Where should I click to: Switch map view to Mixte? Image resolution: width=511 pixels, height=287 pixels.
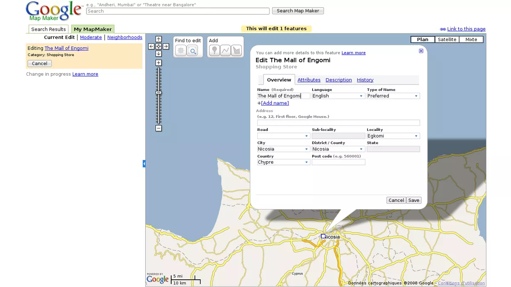pyautogui.click(x=471, y=39)
